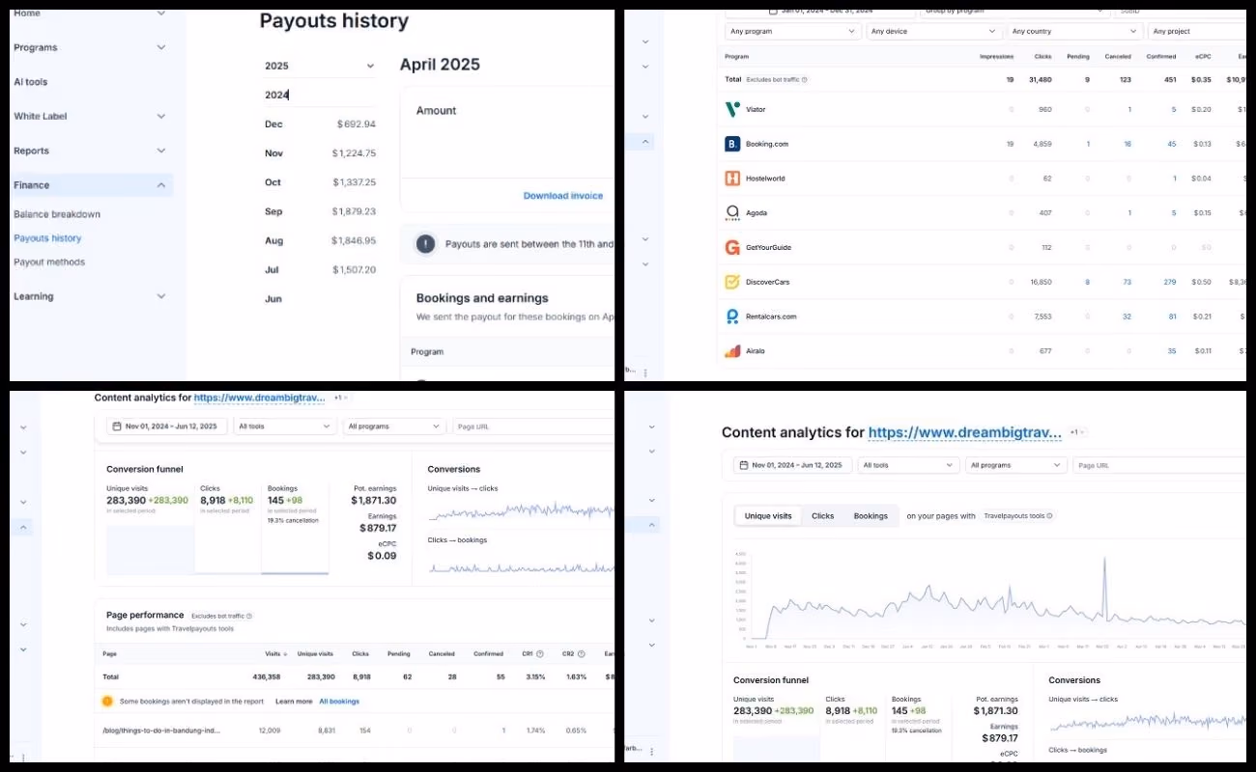Expand the Programs sidebar section
1256x772 pixels.
tap(161, 47)
